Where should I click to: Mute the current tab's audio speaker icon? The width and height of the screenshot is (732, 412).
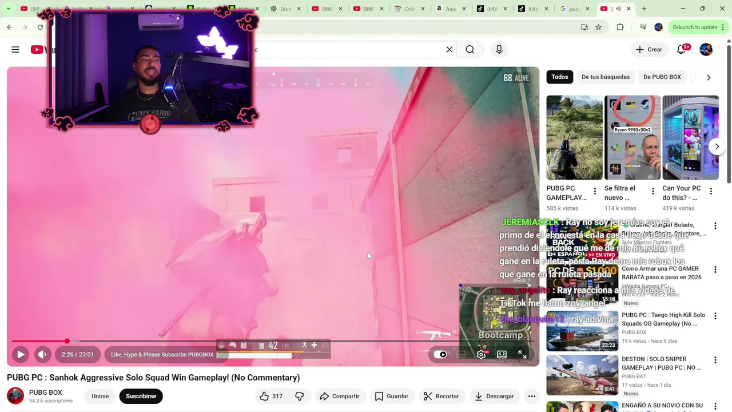coord(618,9)
